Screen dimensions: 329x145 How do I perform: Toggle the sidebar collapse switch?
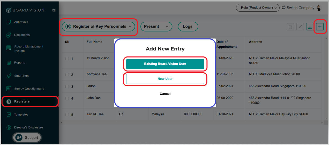tap(54, 10)
